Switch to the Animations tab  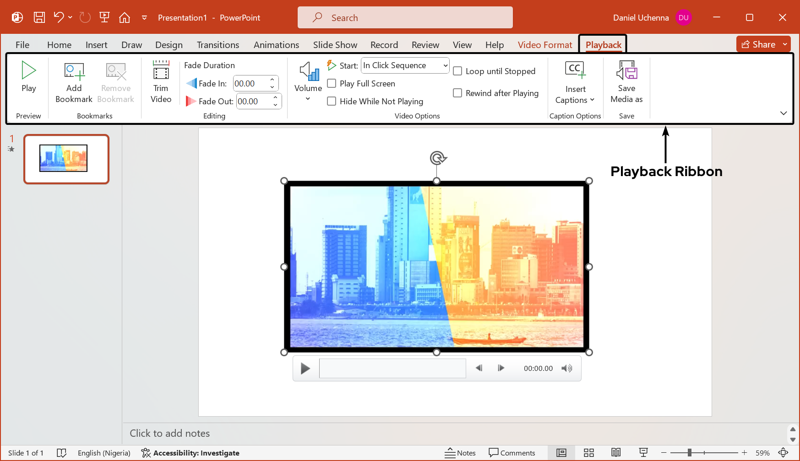(x=276, y=45)
